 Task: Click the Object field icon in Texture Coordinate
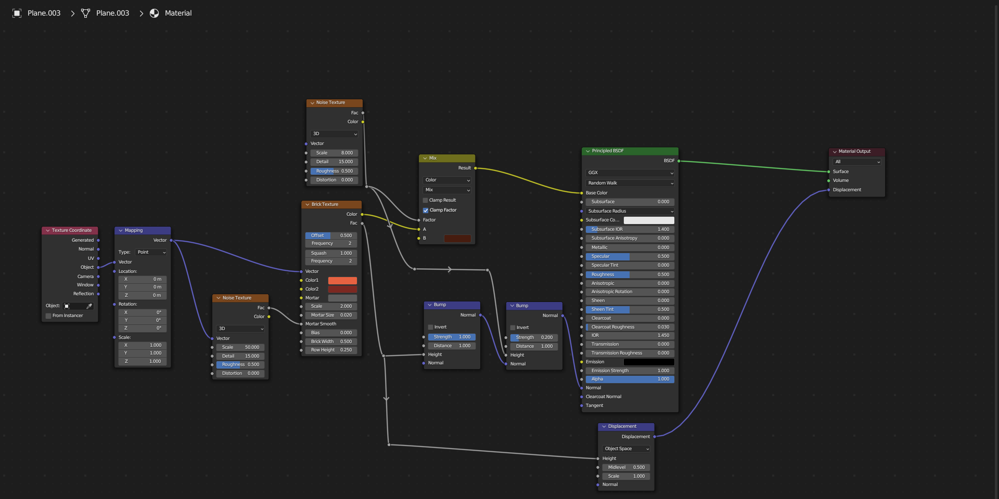coord(67,306)
